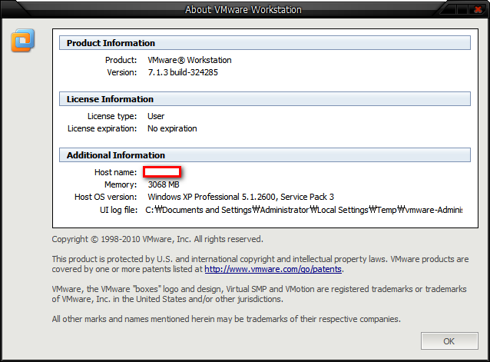This screenshot has height=362, width=490.
Task: Click the Copyright 1998-2010 VMware text
Action: (157, 239)
